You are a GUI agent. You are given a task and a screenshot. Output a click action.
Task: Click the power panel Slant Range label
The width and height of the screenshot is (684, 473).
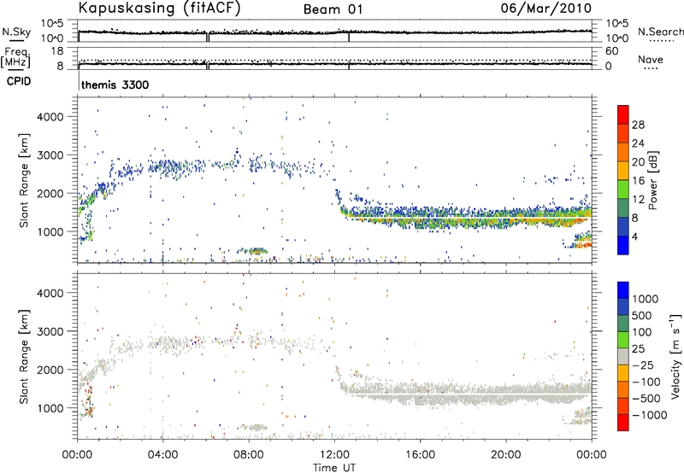pyautogui.click(x=25, y=180)
